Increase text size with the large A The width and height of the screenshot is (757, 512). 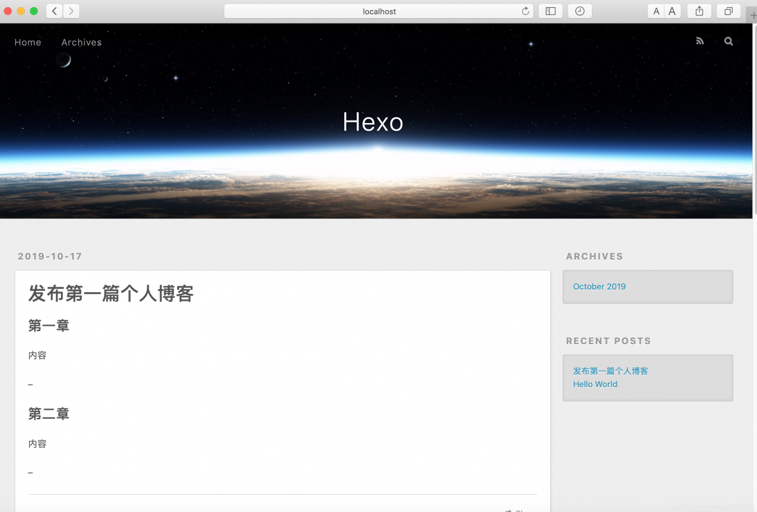(672, 11)
